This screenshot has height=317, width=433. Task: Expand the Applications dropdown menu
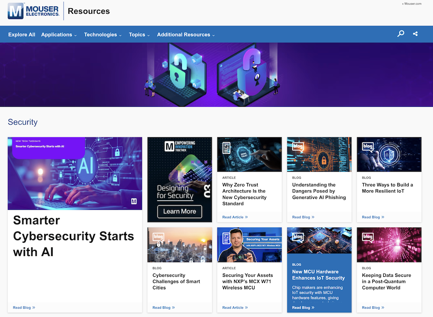pyautogui.click(x=59, y=35)
